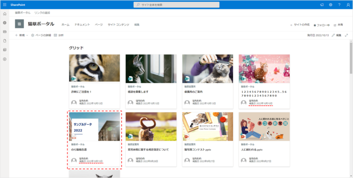Click the 共有 share button
Screen dimensions: 353x178
(338, 25)
